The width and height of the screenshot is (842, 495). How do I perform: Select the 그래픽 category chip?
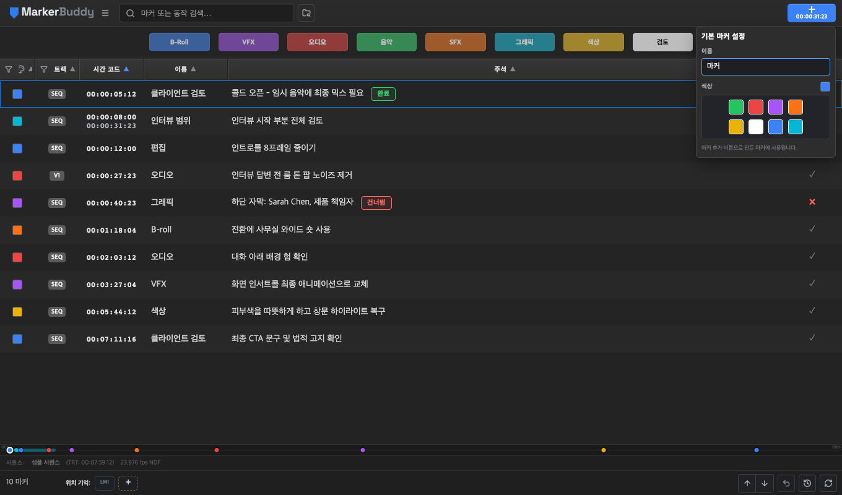click(524, 42)
